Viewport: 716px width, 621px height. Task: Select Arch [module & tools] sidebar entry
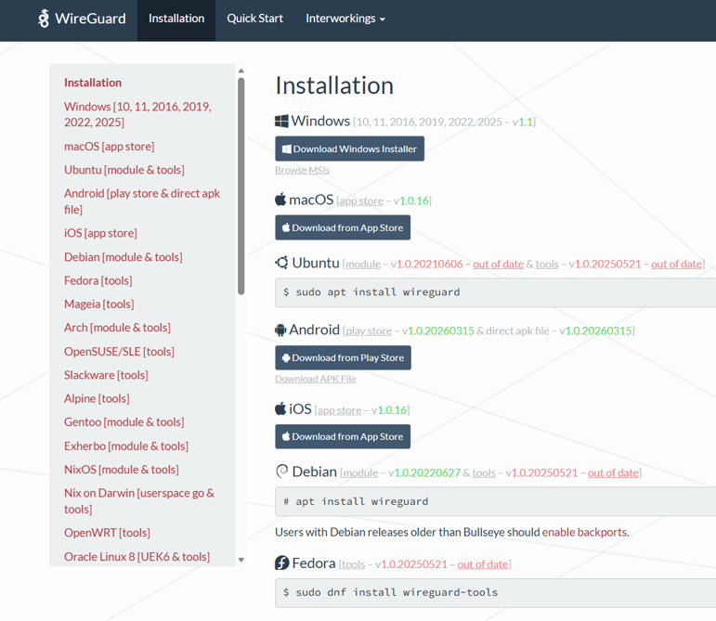[117, 328]
